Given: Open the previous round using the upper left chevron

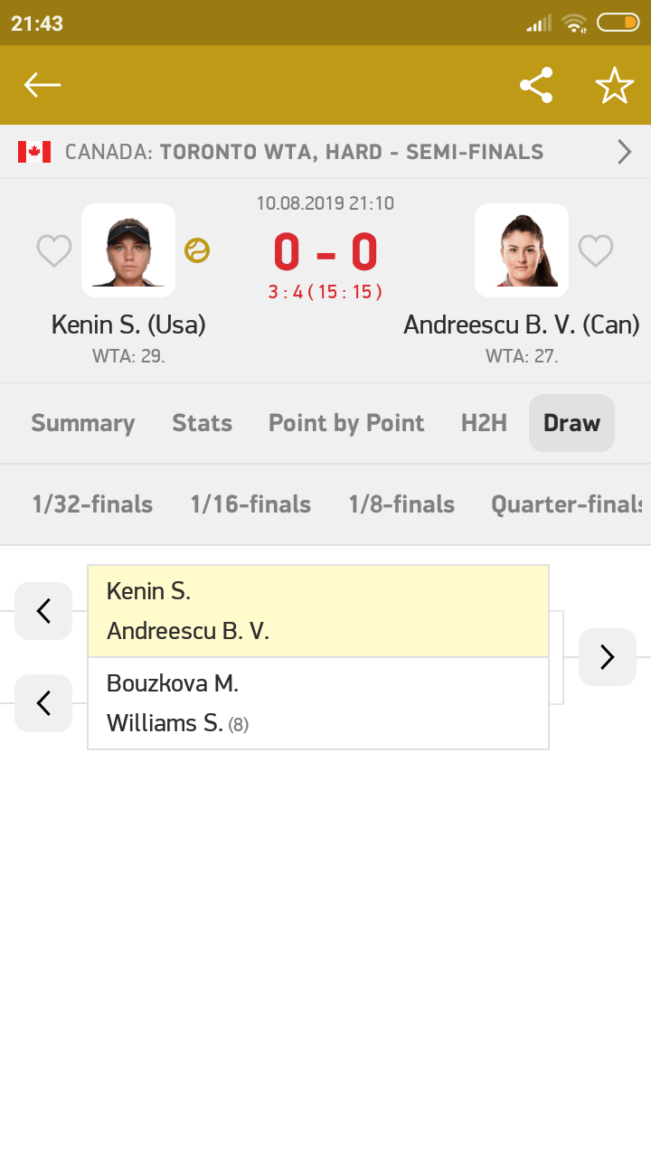Looking at the screenshot, I should (42, 610).
